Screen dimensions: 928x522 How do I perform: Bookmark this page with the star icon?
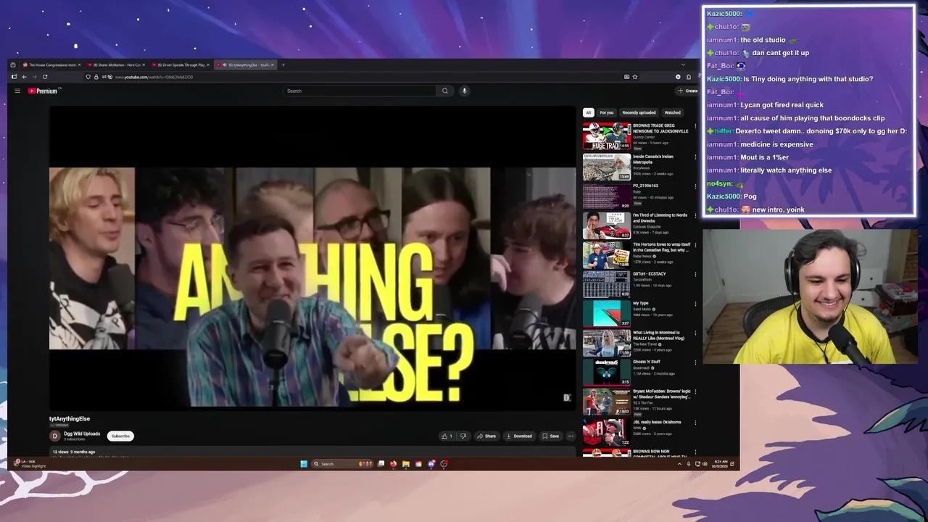click(635, 77)
